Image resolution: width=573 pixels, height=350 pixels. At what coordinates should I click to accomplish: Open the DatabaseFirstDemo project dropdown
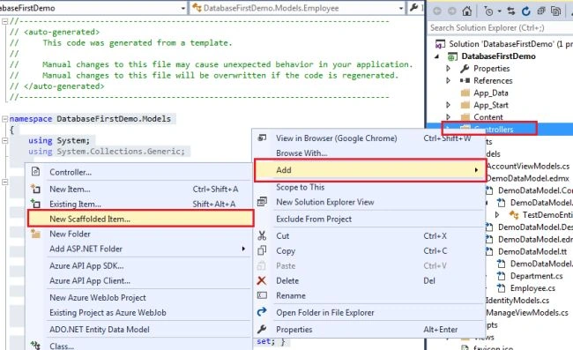[183, 8]
